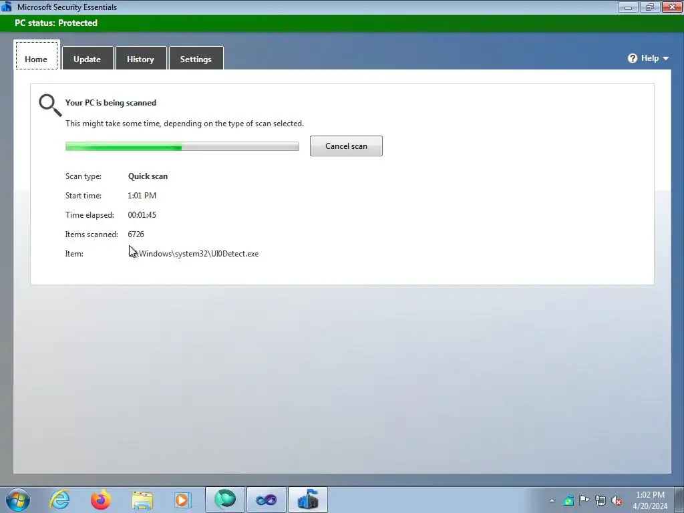
Task: Click the magnifying glass scan icon
Action: [x=50, y=105]
